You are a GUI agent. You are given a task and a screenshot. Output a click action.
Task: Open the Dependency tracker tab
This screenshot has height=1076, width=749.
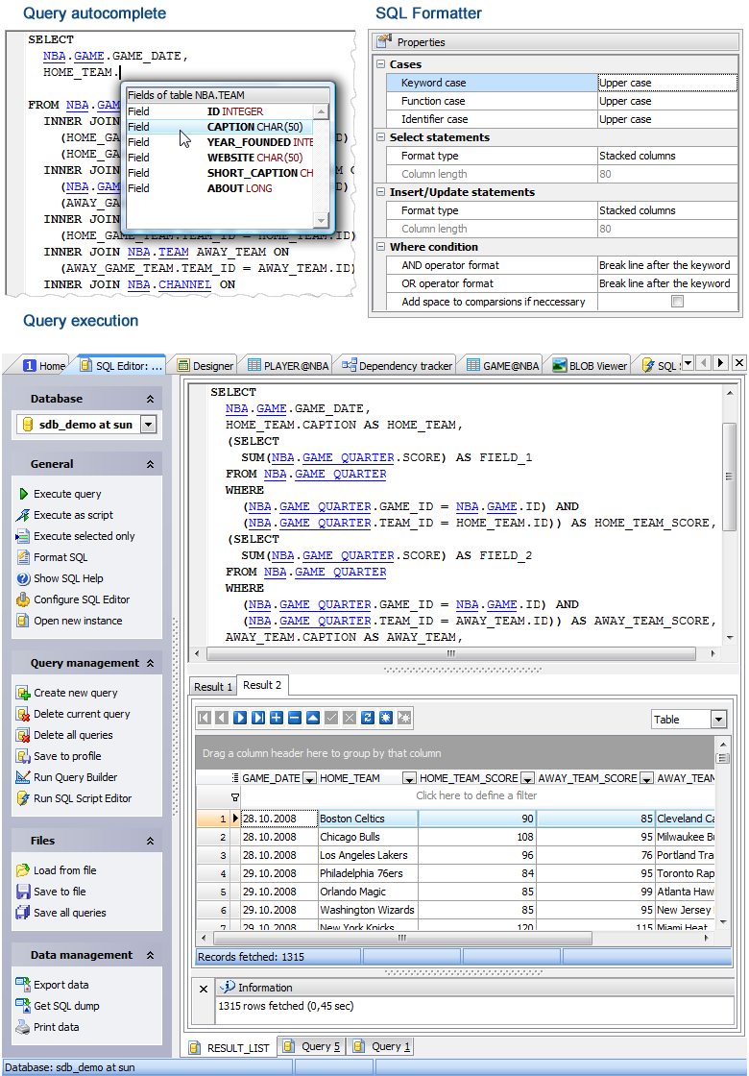point(398,366)
